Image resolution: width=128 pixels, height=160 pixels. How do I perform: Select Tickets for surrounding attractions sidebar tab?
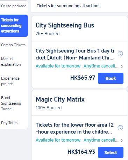tap(14, 26)
